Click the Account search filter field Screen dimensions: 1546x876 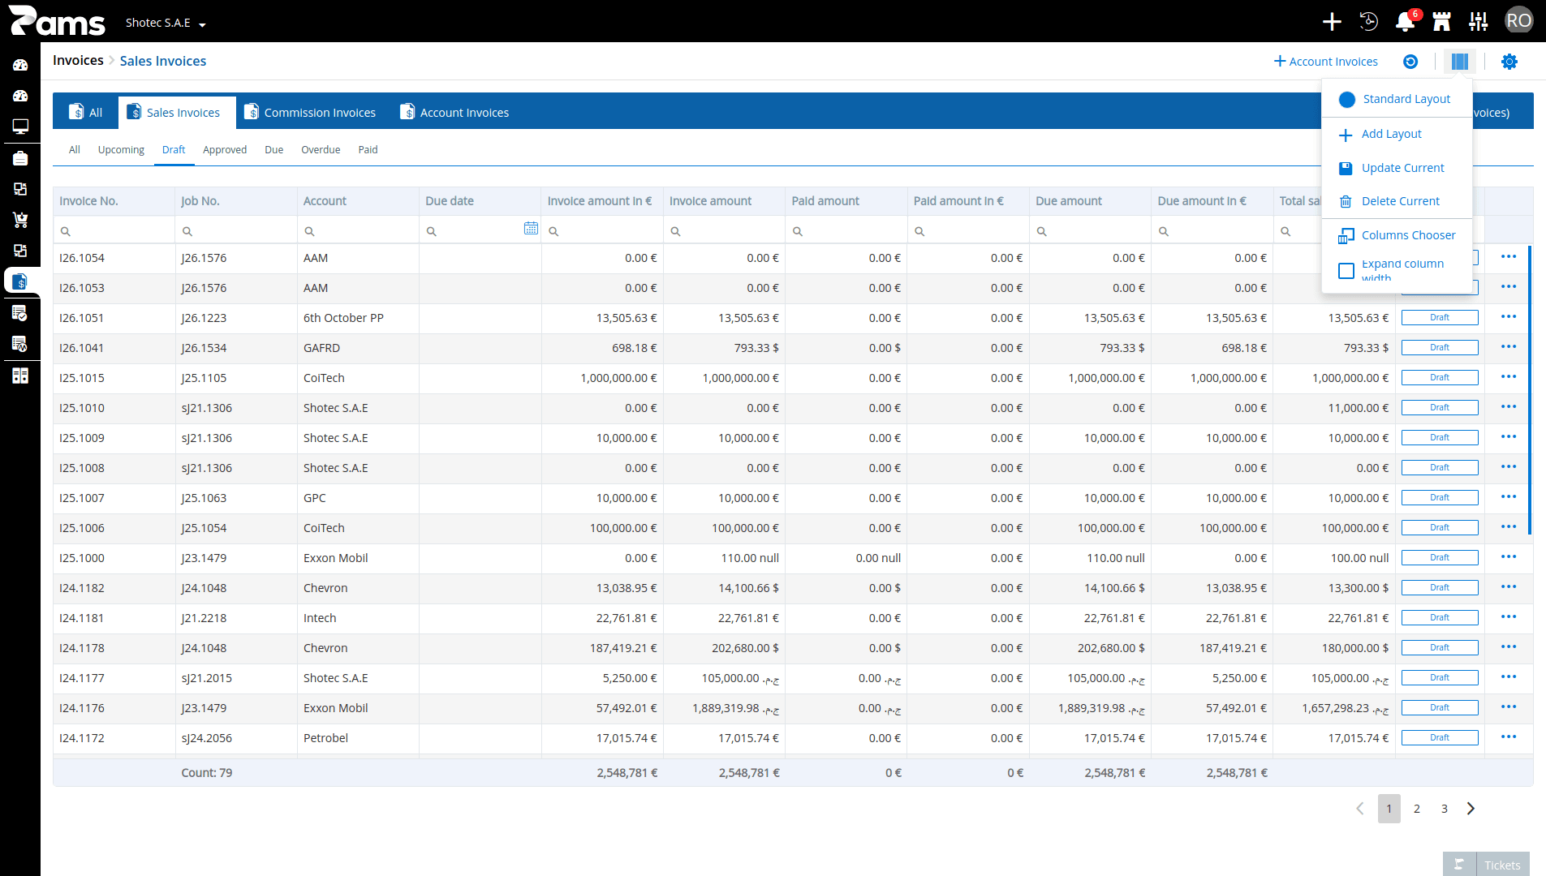point(358,231)
